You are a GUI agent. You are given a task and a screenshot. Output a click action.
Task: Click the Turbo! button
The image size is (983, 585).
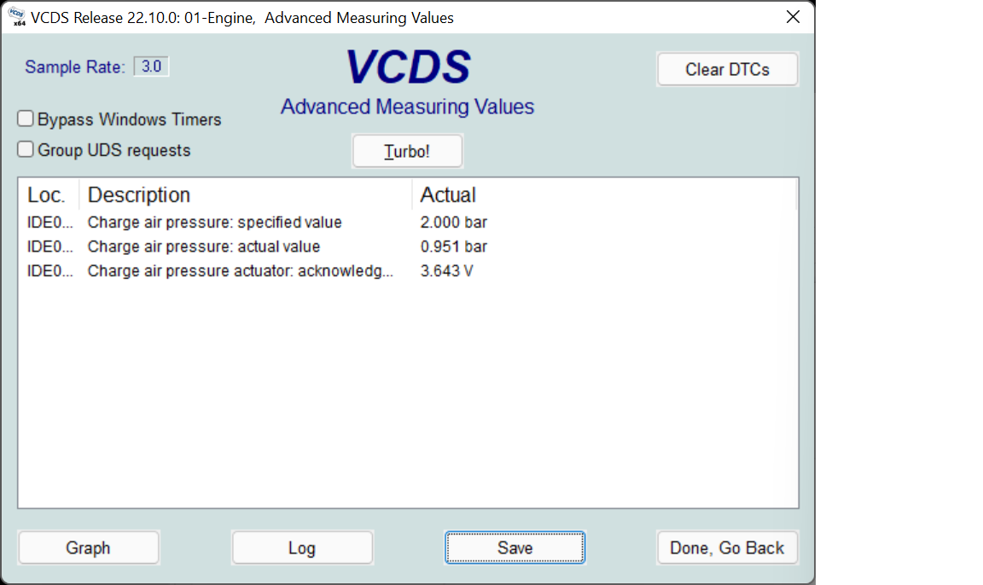click(x=408, y=151)
